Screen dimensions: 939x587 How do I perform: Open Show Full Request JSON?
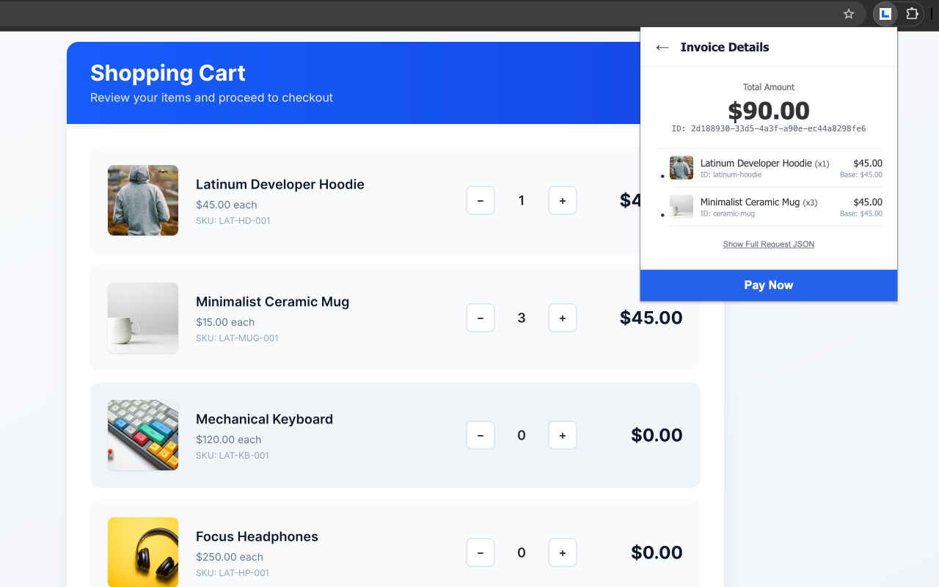(x=768, y=244)
